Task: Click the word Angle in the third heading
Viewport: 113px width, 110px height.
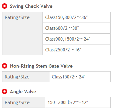Action: 16,92
